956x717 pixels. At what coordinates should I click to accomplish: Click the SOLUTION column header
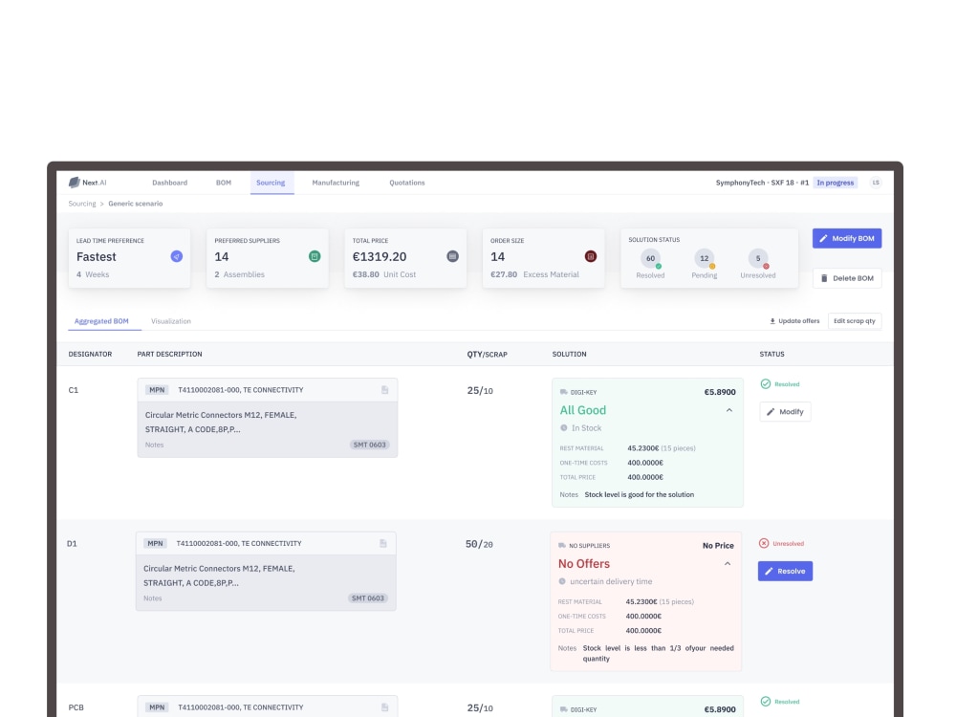(570, 355)
